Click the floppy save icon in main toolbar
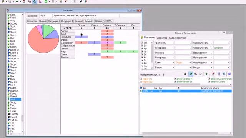 [x=75, y=2]
